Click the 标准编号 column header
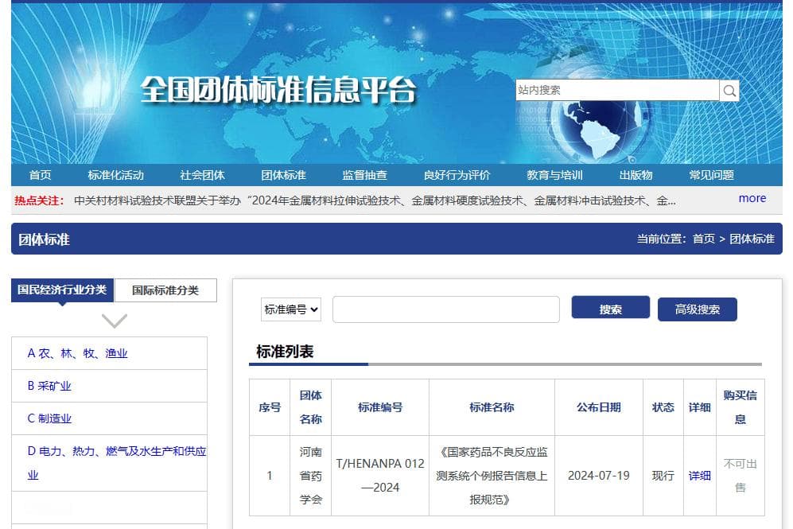 [x=380, y=407]
